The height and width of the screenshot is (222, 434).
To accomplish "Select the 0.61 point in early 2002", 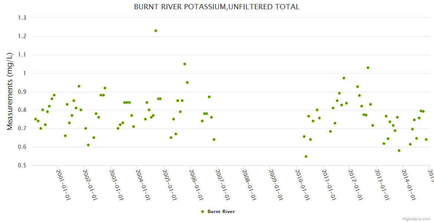I will pyautogui.click(x=88, y=145).
